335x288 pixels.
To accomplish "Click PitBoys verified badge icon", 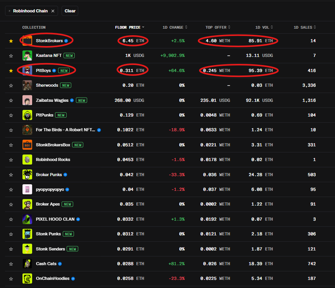I will [54, 71].
